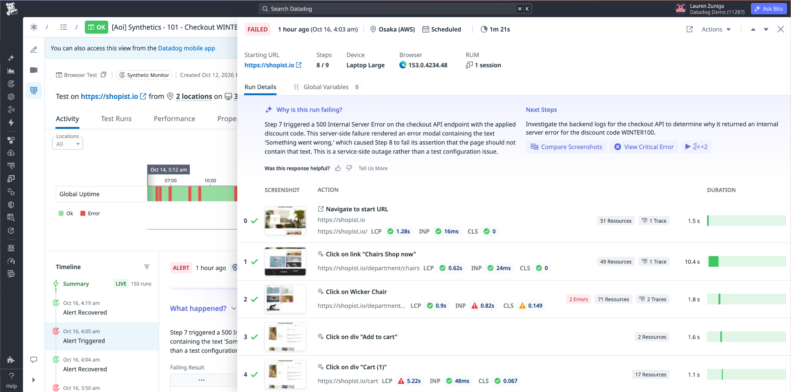Click 51 Resources badge on step 0
791x392 pixels.
point(616,221)
